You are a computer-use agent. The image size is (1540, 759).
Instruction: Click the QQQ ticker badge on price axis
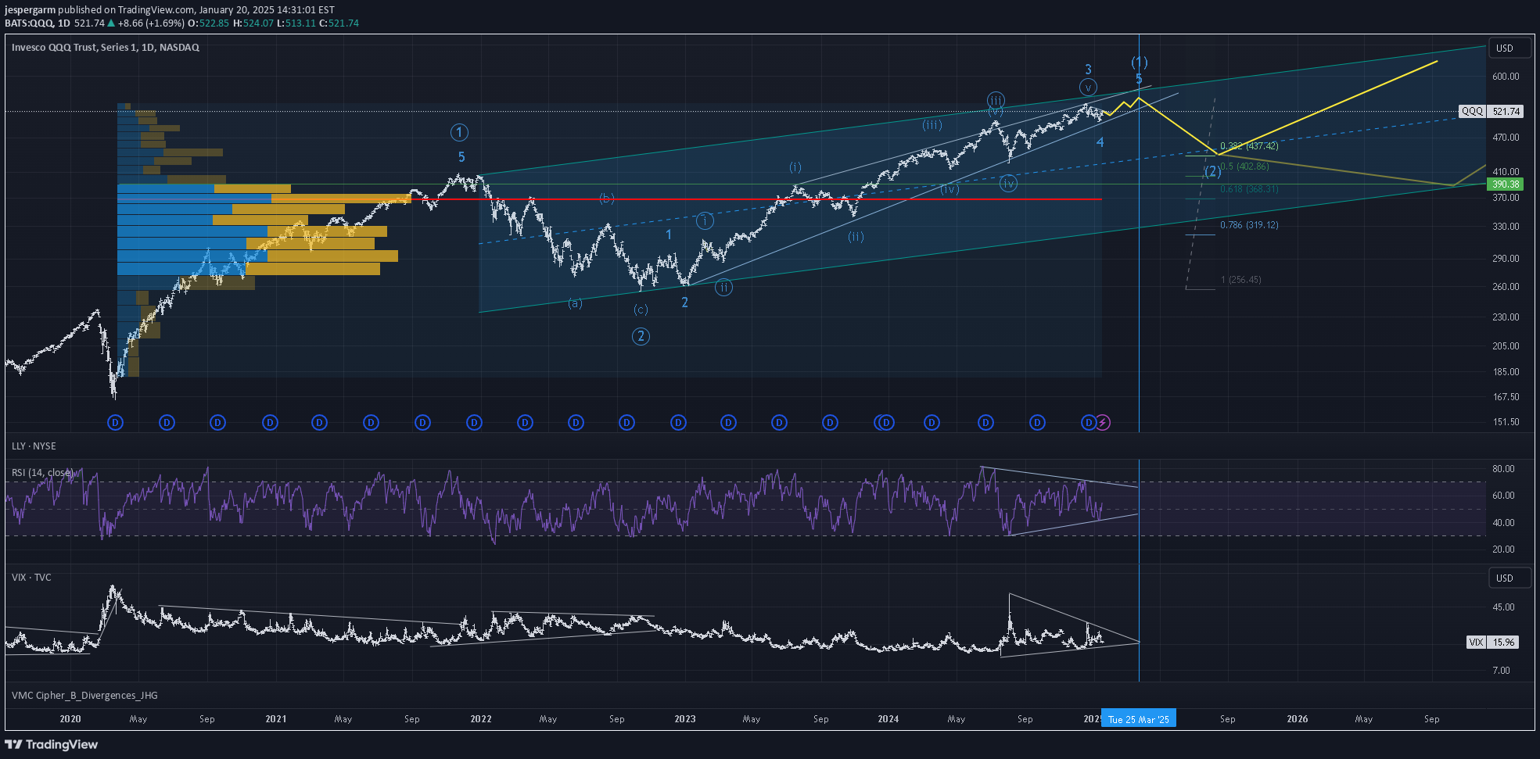click(1472, 112)
